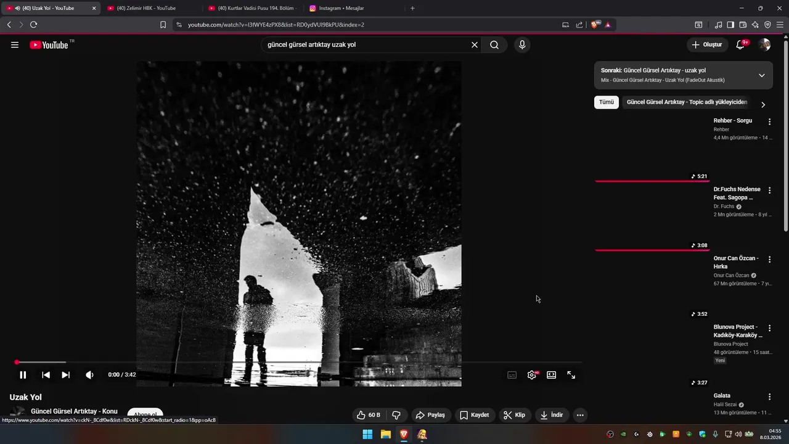Open Onur Can Özcan - Hırka video

click(736, 262)
